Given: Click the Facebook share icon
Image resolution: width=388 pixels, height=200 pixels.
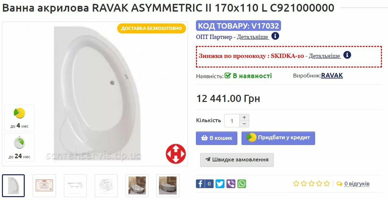Looking at the screenshot, I should [x=200, y=184].
